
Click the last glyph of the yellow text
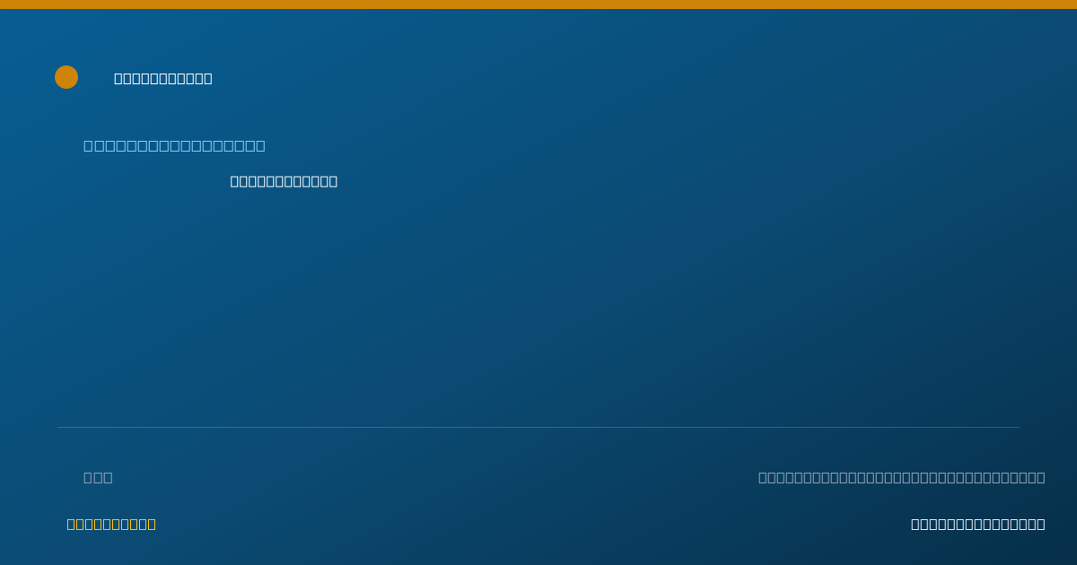point(151,524)
